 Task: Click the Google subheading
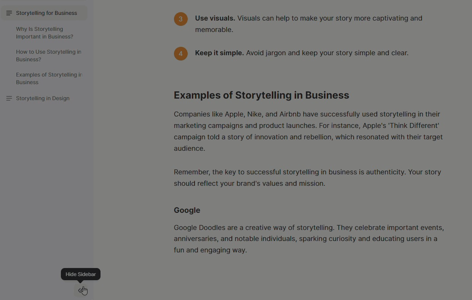187,210
